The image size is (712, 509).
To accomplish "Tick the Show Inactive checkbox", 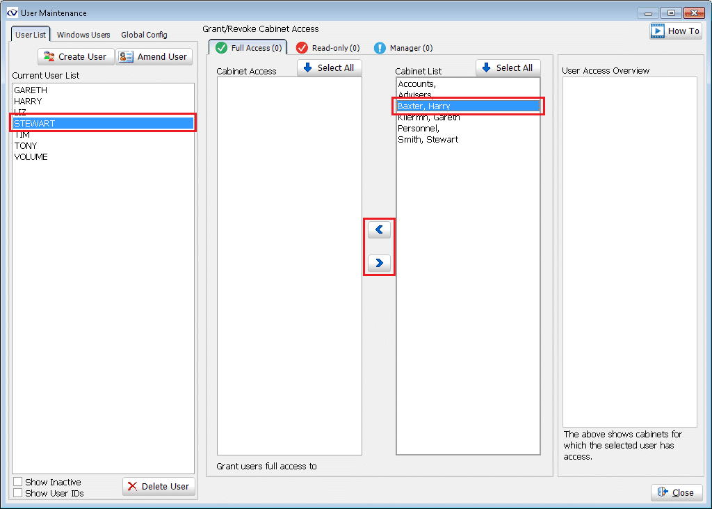I will pyautogui.click(x=18, y=482).
